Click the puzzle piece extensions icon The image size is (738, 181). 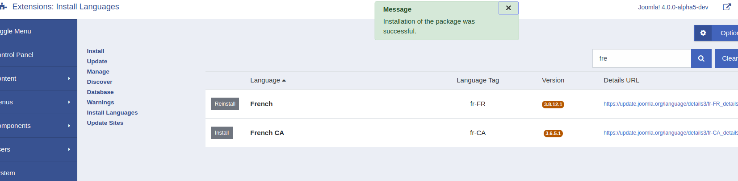[x=3, y=7]
